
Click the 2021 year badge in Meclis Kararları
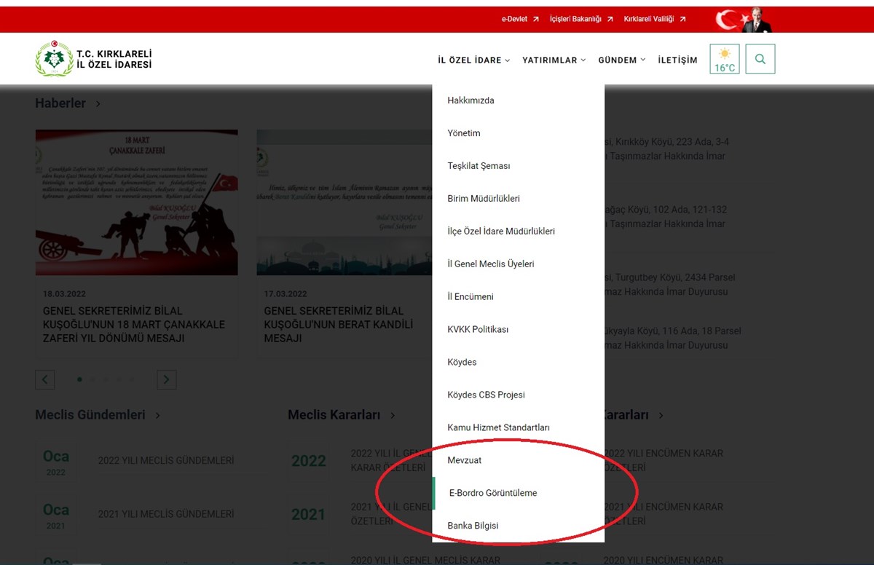coord(309,515)
